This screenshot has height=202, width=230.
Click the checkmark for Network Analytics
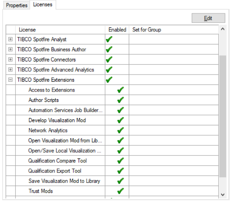[120, 130]
